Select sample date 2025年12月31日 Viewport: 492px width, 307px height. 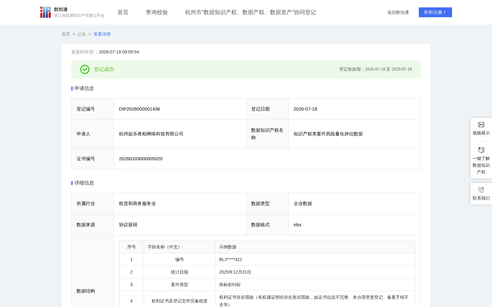(x=235, y=272)
